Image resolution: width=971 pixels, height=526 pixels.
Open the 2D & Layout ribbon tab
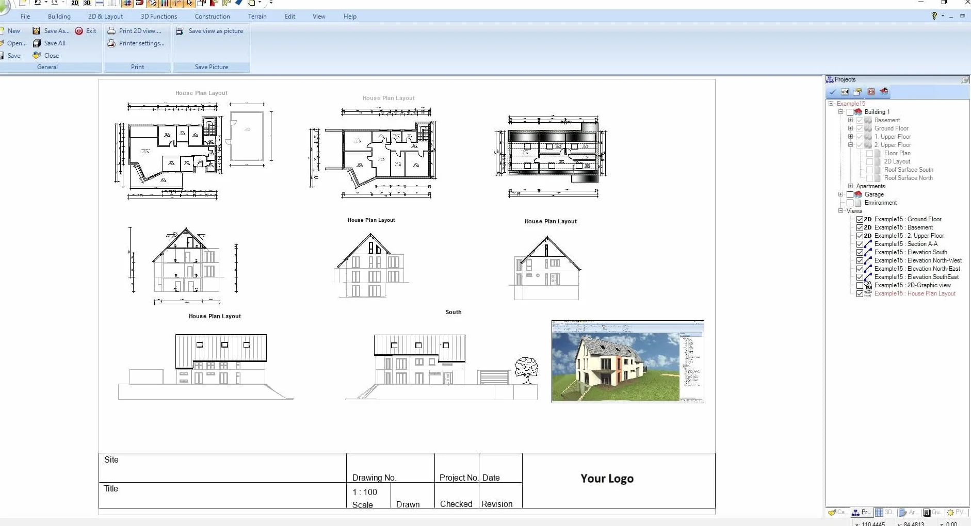point(105,17)
